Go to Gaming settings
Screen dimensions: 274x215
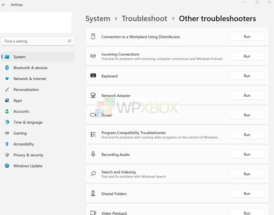point(38,133)
